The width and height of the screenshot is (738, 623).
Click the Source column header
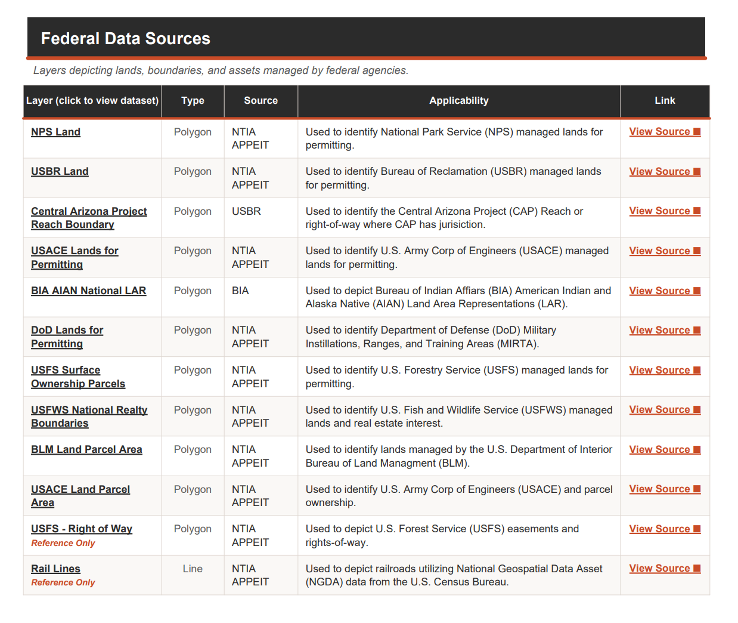[x=261, y=101]
